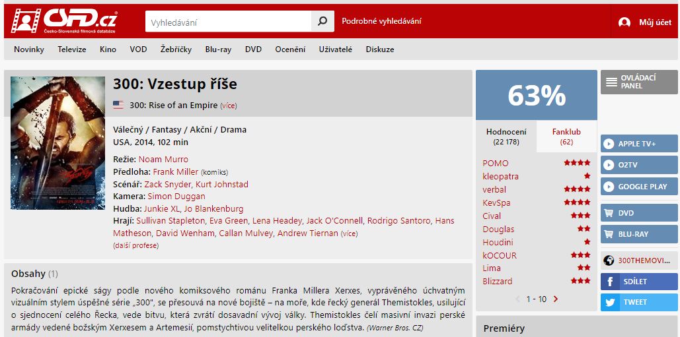Open the Ovládací panel hamburger icon

click(611, 82)
